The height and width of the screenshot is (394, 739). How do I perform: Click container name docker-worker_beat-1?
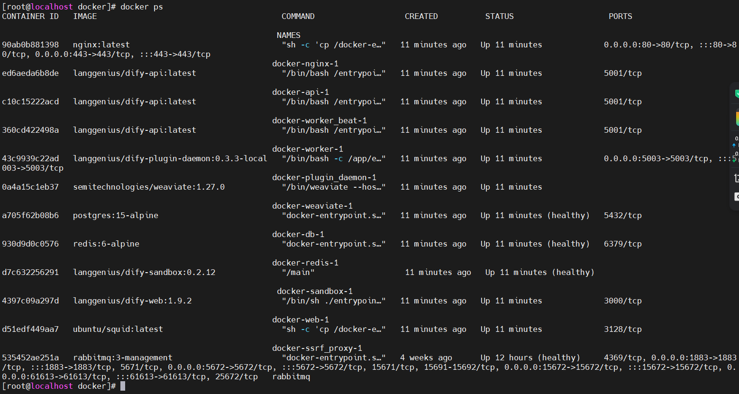click(319, 120)
